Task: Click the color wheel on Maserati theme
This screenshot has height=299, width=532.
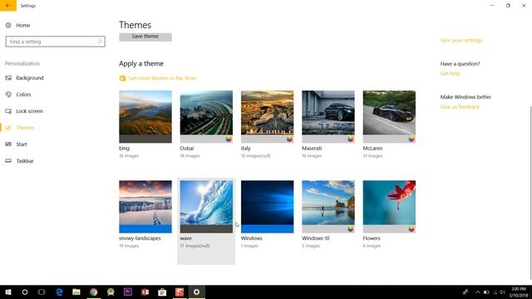Action: tap(351, 139)
